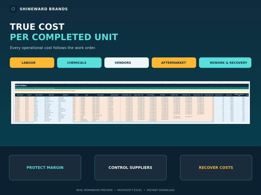Screen dimensions: 261x195
Task: Select the Approval Date / Time column header
Action: coord(139,95)
